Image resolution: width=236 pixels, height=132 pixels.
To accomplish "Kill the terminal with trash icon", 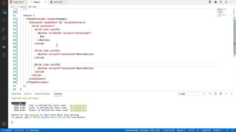I will coord(221,94).
